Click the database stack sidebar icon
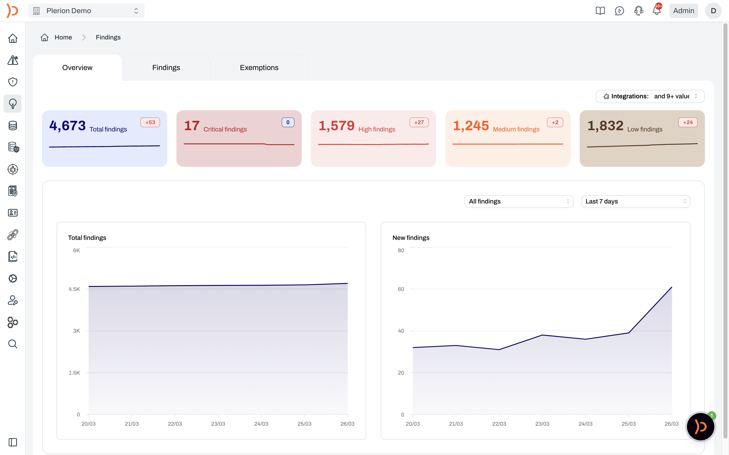 click(x=13, y=125)
